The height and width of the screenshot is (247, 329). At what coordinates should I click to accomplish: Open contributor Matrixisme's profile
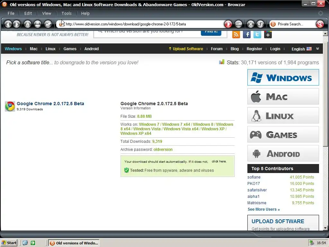pyautogui.click(x=257, y=203)
